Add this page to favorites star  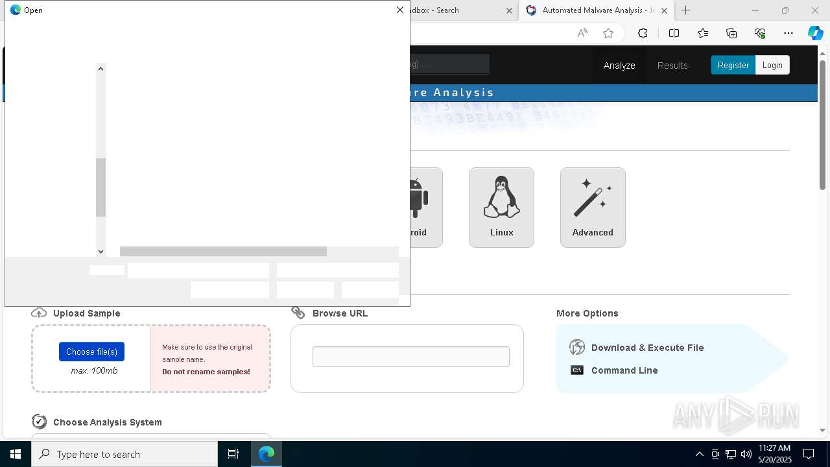[x=608, y=33]
